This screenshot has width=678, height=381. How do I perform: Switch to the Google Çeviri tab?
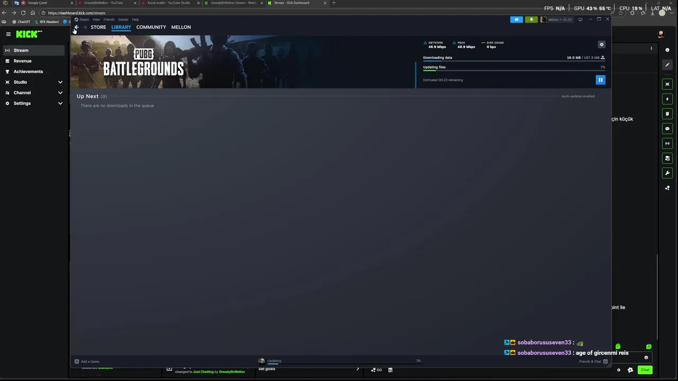coord(42,3)
